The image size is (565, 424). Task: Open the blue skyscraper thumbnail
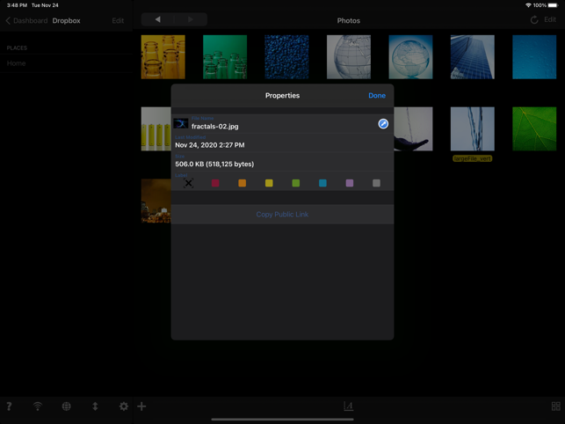[473, 57]
